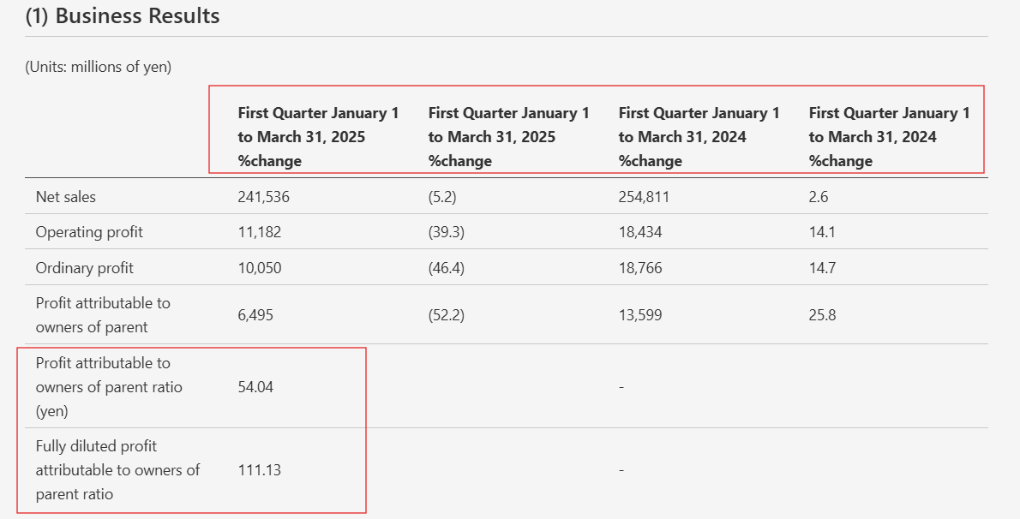Select the Ordinary profit row label
Viewport: 1020px width, 519px height.
point(85,268)
